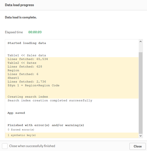
Task: Click the log scrollbar thumb
Action: [x=141, y=93]
